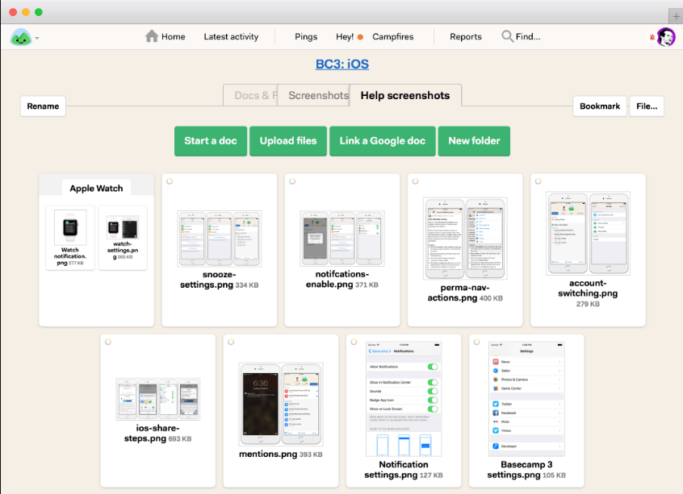Click the orange unread dot beside Hey!
Image resolution: width=683 pixels, height=494 pixels.
360,37
